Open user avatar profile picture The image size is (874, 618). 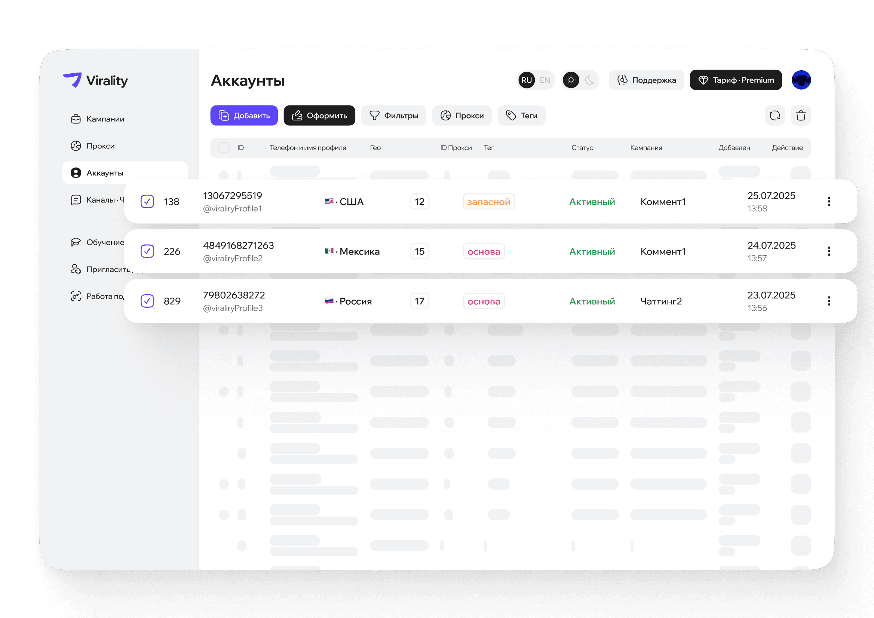801,80
